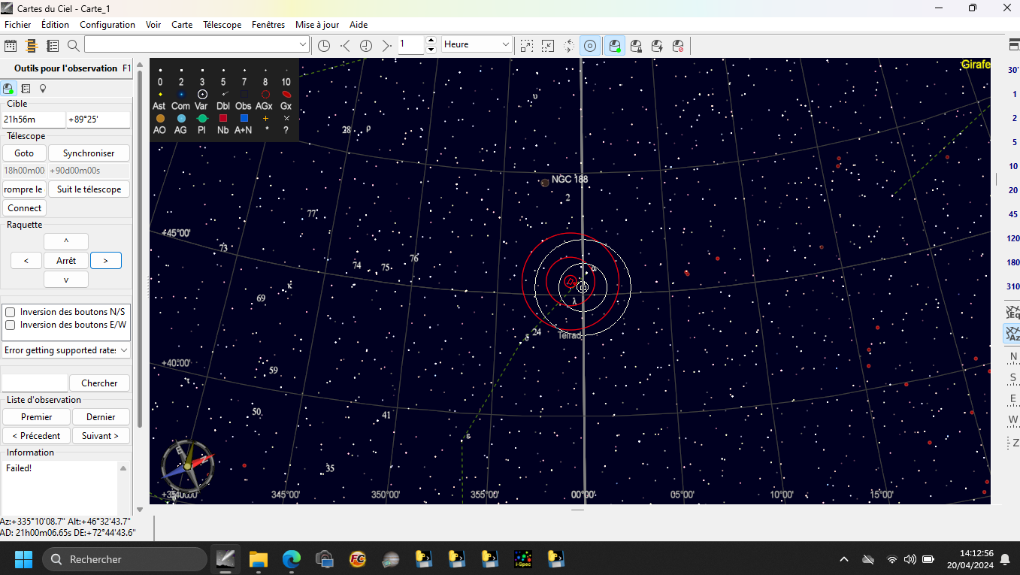Expand the object search combo box

pyautogui.click(x=303, y=45)
